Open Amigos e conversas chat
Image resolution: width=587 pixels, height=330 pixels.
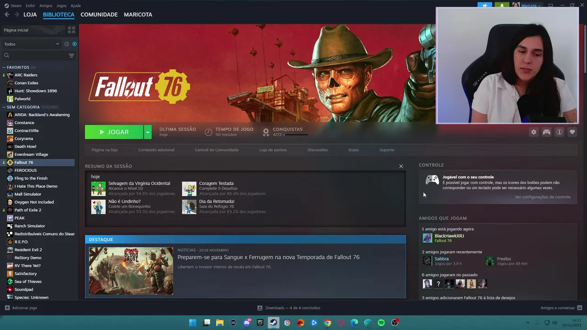[x=561, y=308]
